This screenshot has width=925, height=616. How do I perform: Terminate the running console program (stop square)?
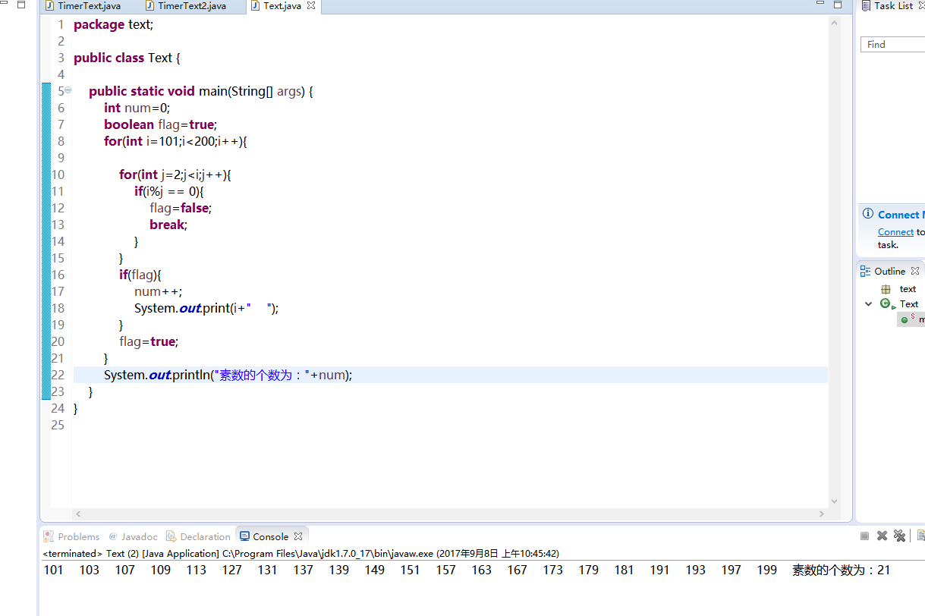tap(864, 536)
